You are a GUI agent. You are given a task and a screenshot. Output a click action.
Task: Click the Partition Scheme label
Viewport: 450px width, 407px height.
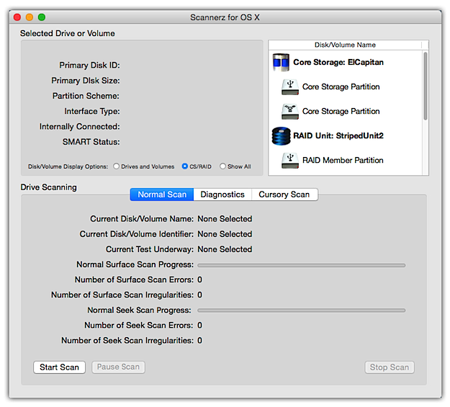[x=86, y=96]
